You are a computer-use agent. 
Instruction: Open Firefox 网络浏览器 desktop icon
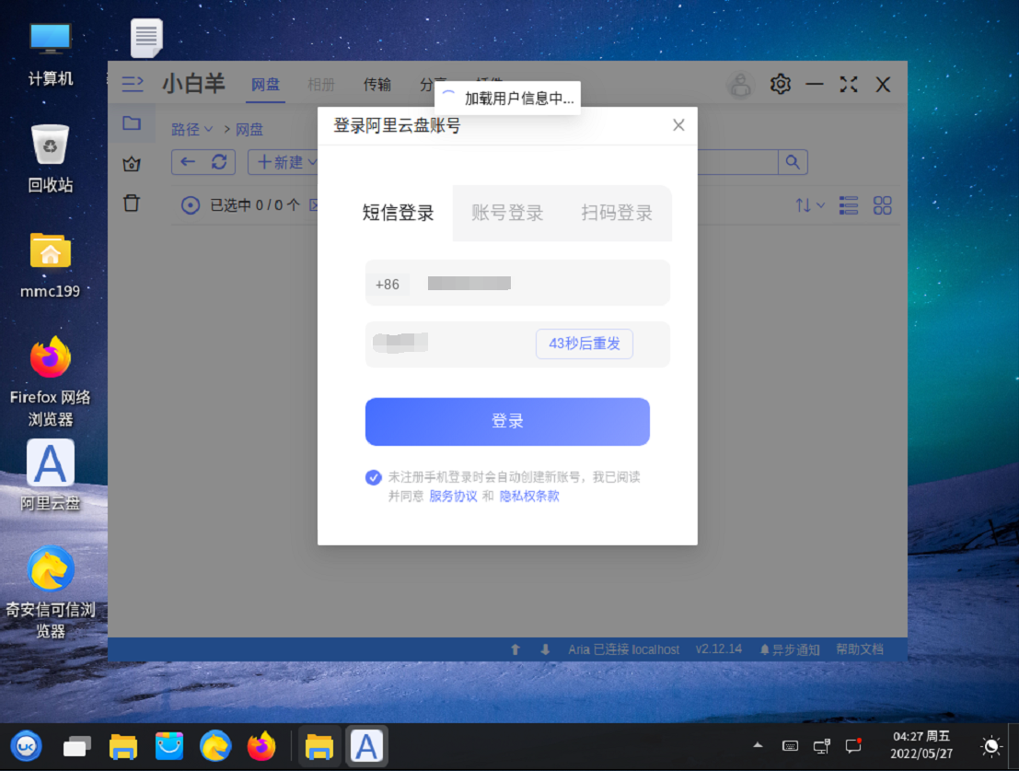50,382
